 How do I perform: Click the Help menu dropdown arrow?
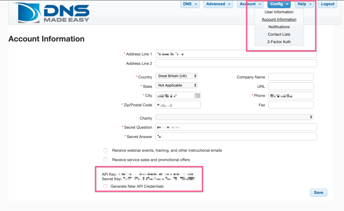(x=310, y=4)
